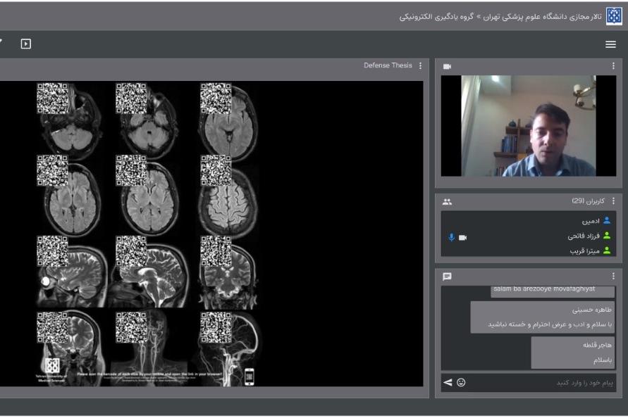Send the chat message with arrow icon
This screenshot has height=418, width=628.
pos(448,382)
